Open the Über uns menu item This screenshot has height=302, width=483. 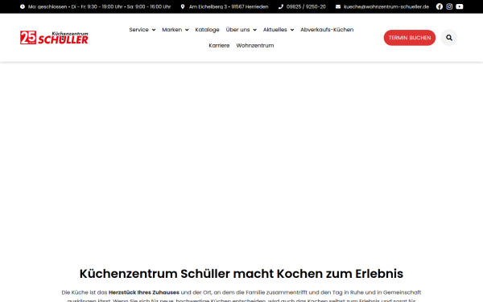click(237, 30)
